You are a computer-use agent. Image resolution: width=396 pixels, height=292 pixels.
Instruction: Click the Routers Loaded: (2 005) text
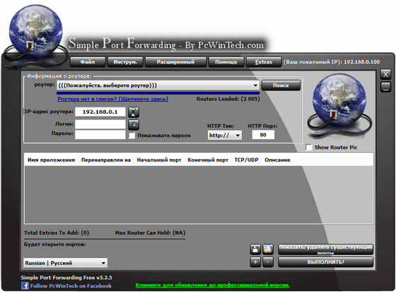[x=228, y=99]
